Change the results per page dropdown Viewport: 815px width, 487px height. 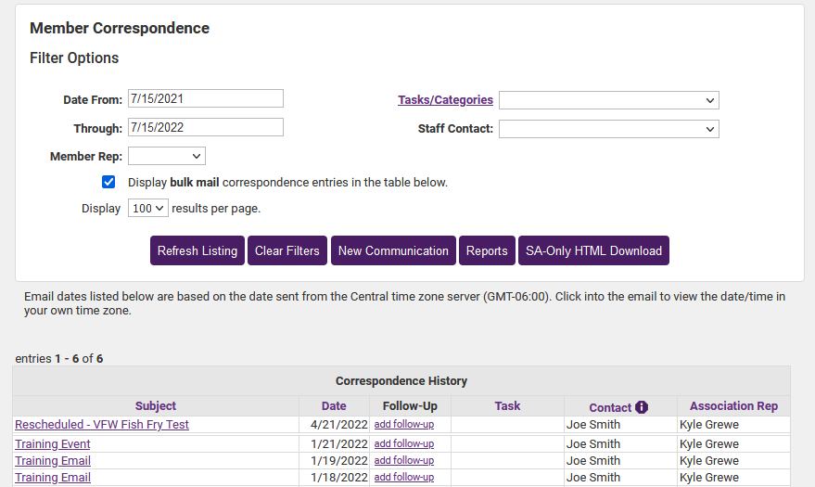[x=147, y=208]
